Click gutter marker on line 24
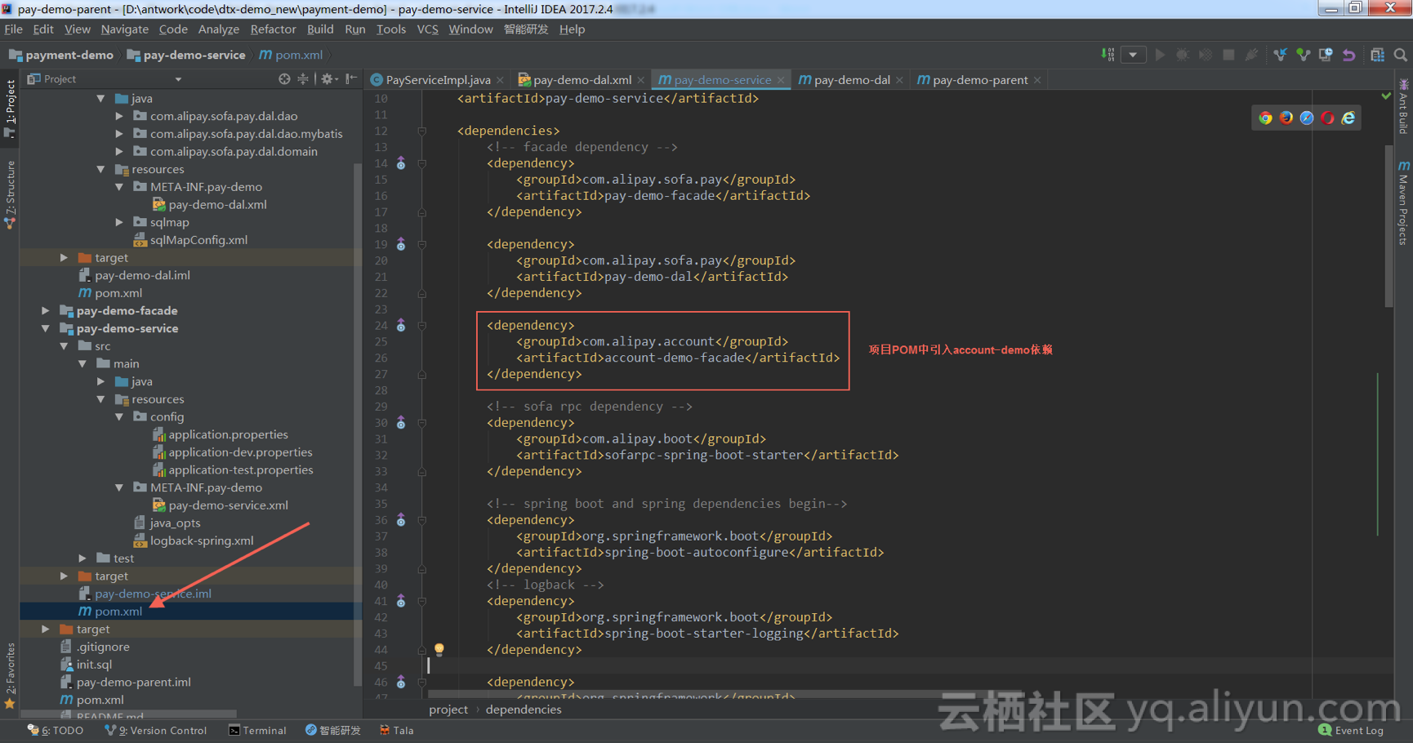 [x=401, y=325]
